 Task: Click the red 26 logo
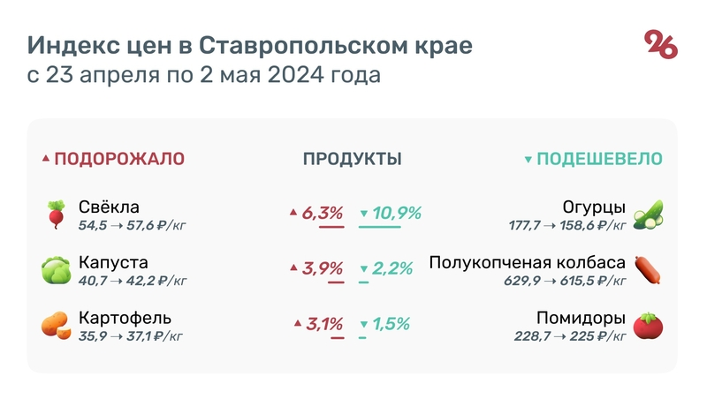(661, 44)
